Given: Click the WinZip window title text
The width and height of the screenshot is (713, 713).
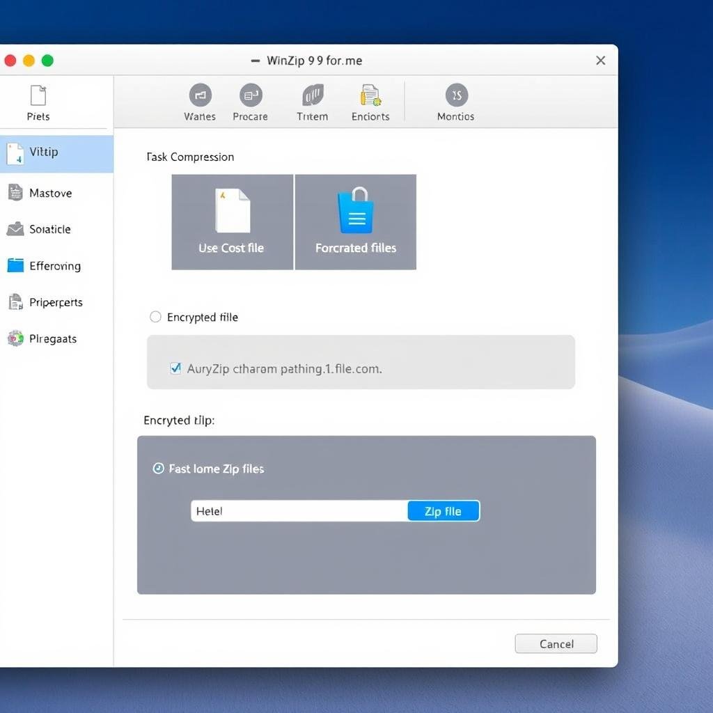Looking at the screenshot, I should pos(314,61).
